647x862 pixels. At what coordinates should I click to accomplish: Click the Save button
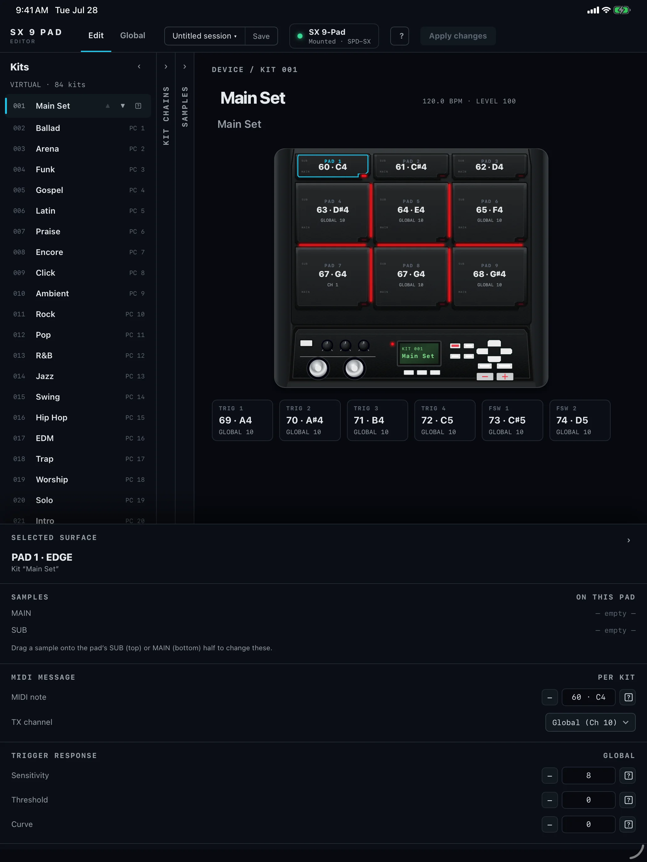261,36
